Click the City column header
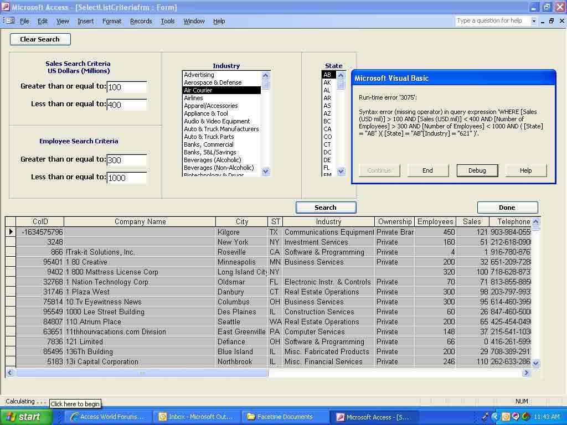567x425 pixels. 242,221
